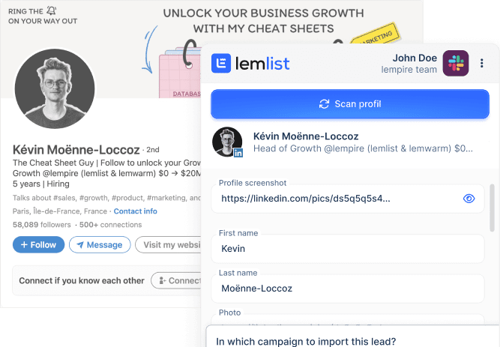Open the Contact info link
The image size is (500, 347).
pyautogui.click(x=135, y=211)
